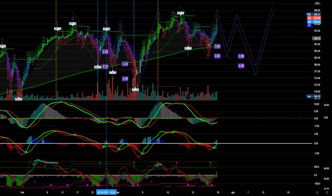Screen dimensions: 332x196
Task: Select the lower purple 1.58 ratio label
Action: click(x=241, y=66)
